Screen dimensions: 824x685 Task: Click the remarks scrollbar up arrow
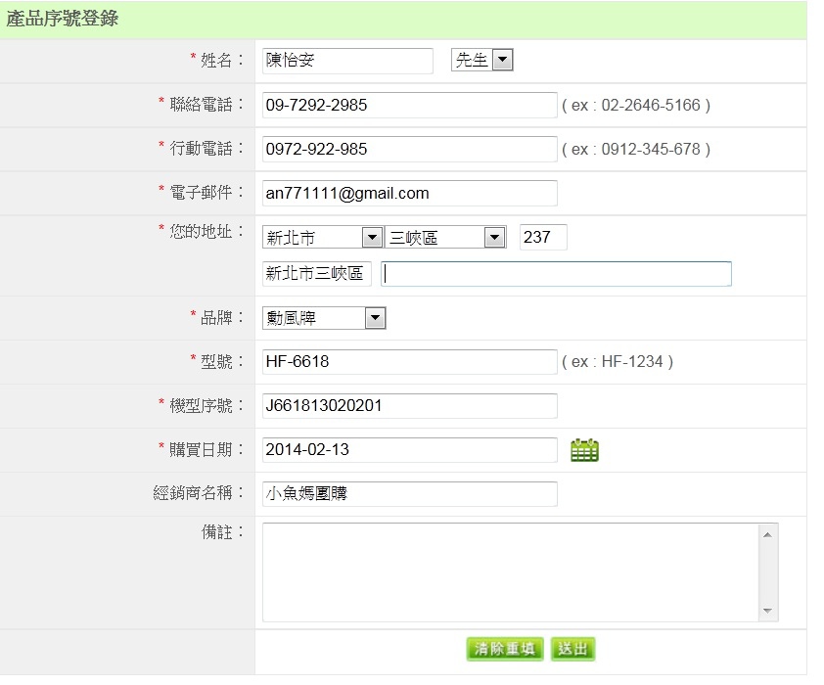point(767,534)
